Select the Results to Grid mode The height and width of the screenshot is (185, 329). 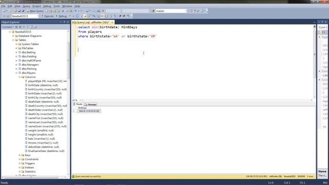103,16
